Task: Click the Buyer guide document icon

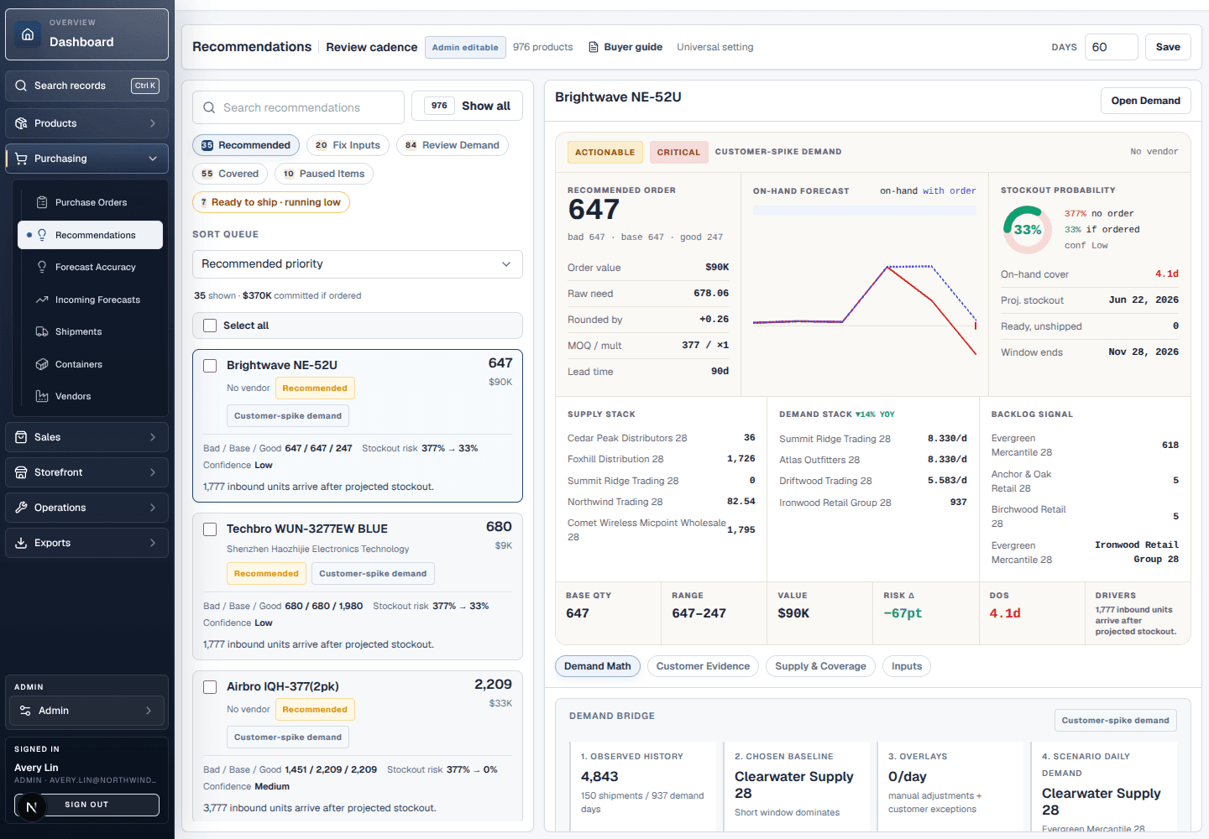Action: [x=594, y=47]
